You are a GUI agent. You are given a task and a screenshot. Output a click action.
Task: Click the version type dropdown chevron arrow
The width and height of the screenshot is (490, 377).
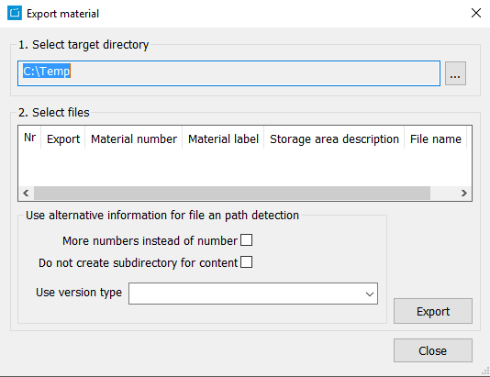pos(370,294)
